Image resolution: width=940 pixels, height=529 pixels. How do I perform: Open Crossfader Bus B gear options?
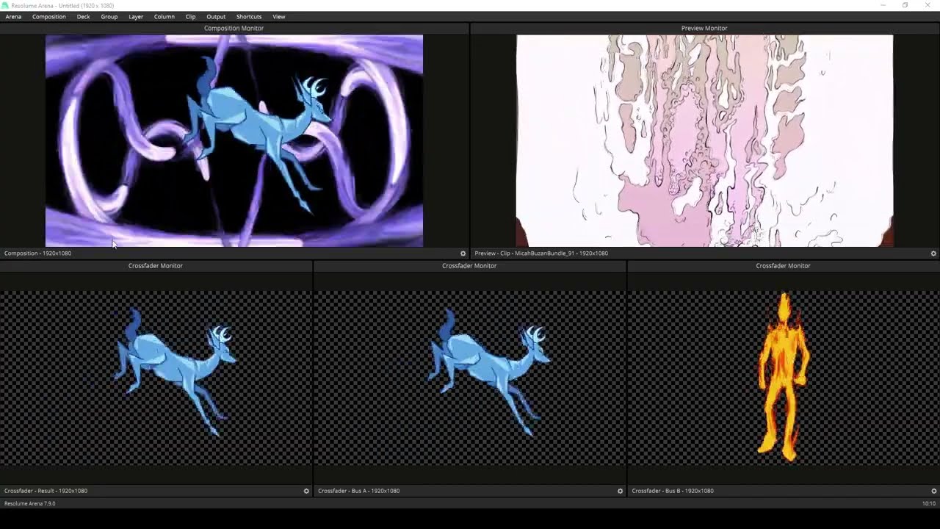pos(933,491)
